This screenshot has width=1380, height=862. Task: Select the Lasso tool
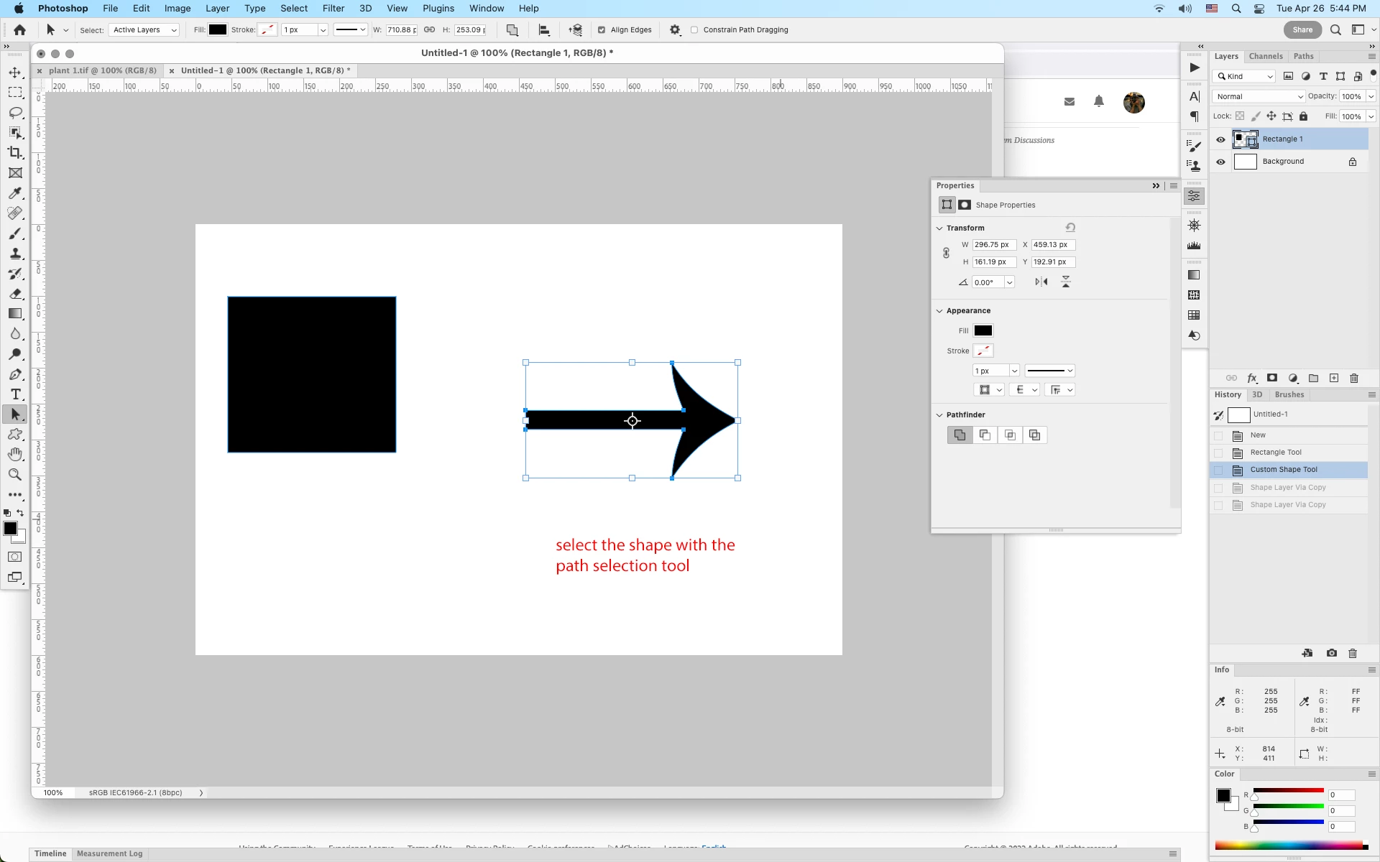pyautogui.click(x=15, y=113)
